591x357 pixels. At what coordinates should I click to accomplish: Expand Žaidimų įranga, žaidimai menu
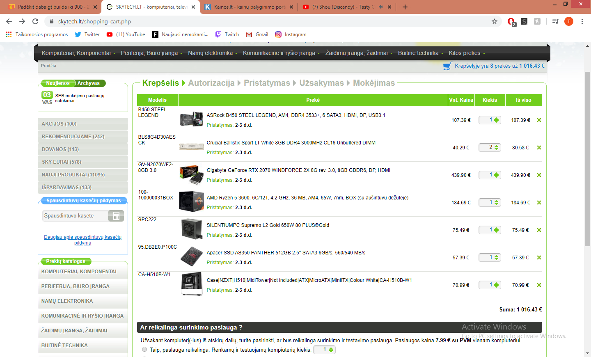[359, 53]
